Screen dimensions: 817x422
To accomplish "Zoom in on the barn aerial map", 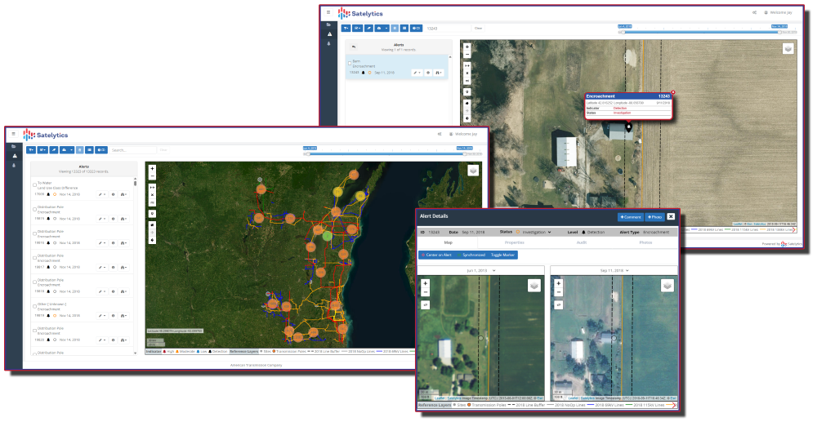I will 467,47.
